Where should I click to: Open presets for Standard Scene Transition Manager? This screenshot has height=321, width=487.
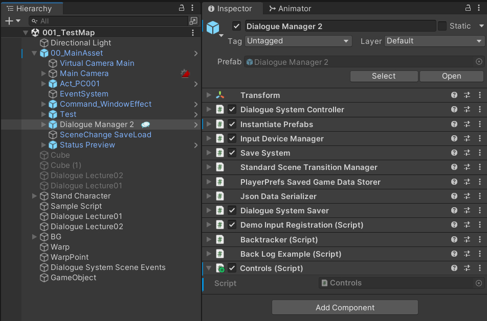pyautogui.click(x=467, y=167)
